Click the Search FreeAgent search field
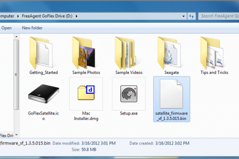This screenshot has height=159, width=239. click(219, 16)
